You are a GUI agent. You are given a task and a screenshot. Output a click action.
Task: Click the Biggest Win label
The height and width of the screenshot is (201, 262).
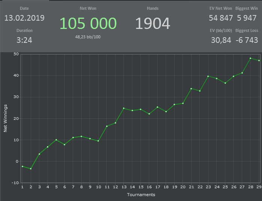[247, 8]
